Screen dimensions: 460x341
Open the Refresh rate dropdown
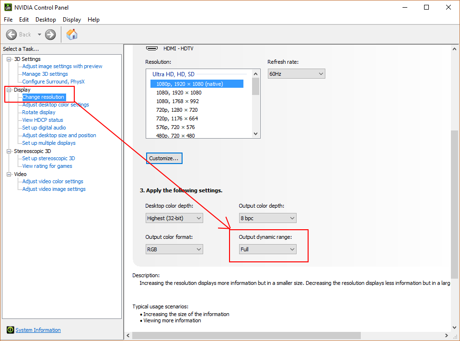[296, 74]
